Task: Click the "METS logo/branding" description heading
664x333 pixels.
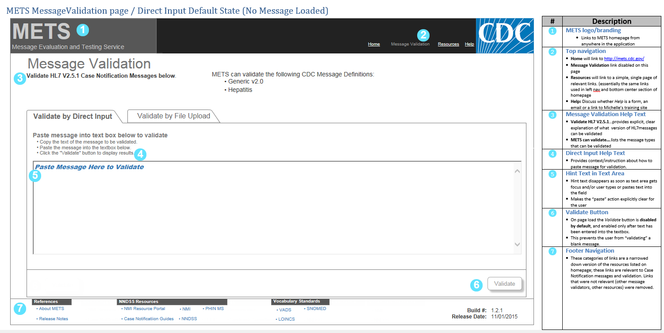Action: pos(593,30)
